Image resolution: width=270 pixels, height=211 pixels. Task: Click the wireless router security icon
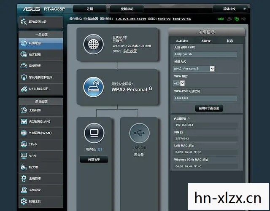(x=94, y=87)
